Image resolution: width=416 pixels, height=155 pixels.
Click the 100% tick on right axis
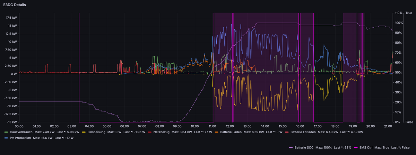pyautogui.click(x=399, y=23)
